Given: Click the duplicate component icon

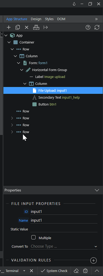Looking at the screenshot, I should [17, 27].
